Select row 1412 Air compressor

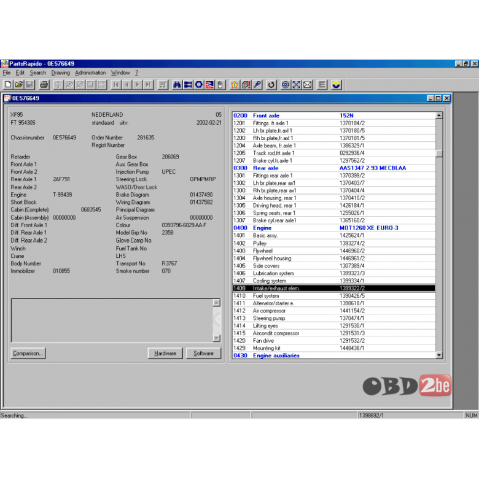334,311
